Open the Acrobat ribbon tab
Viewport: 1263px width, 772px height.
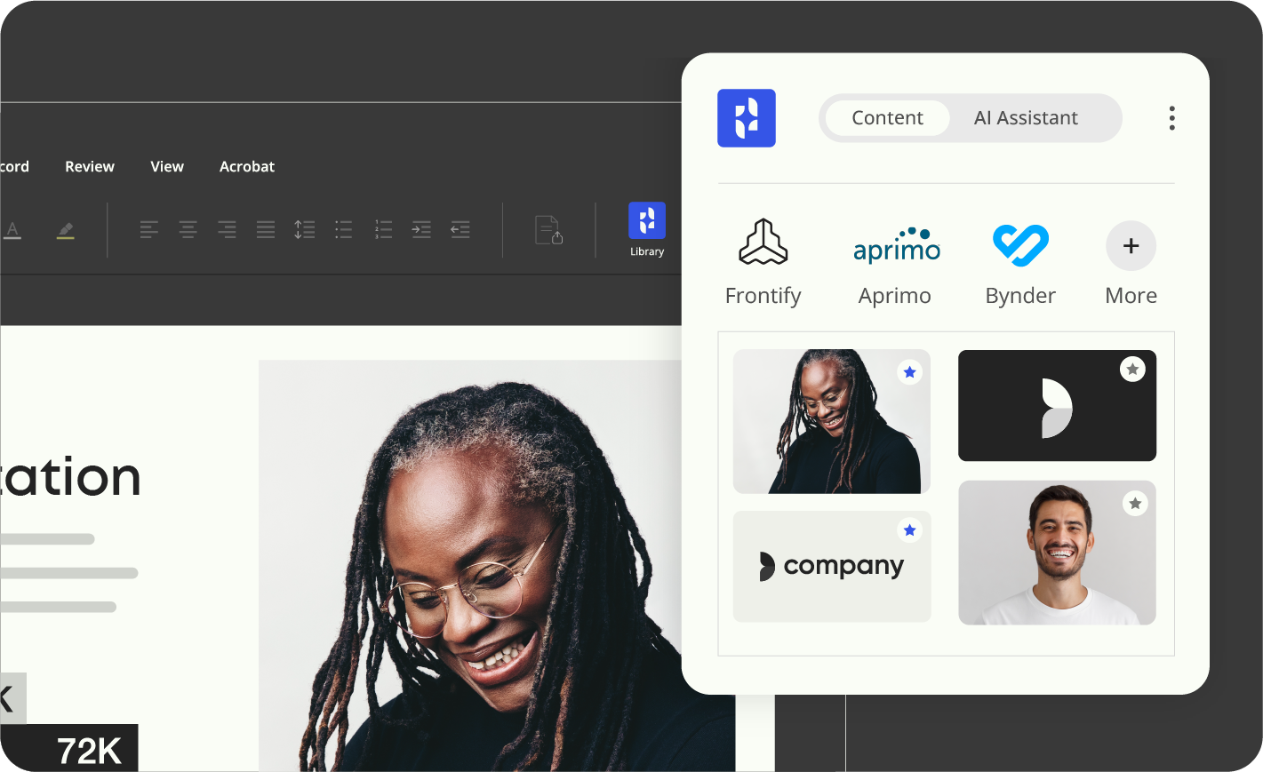tap(247, 167)
